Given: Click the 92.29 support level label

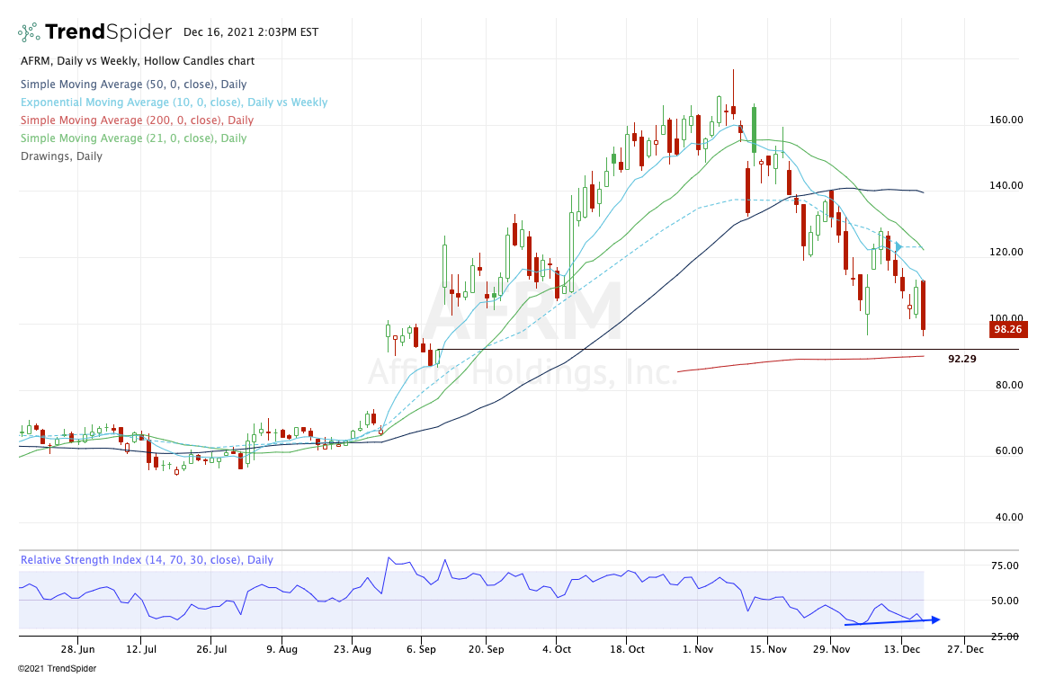Looking at the screenshot, I should pos(961,358).
